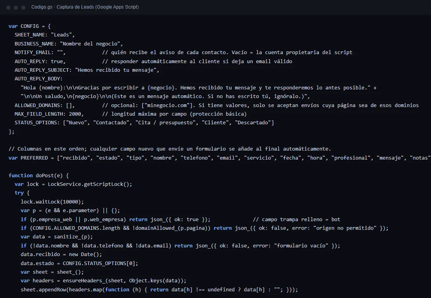Click the sheet.appendRow method call
The width and height of the screenshot is (431, 298).
pos(43,289)
